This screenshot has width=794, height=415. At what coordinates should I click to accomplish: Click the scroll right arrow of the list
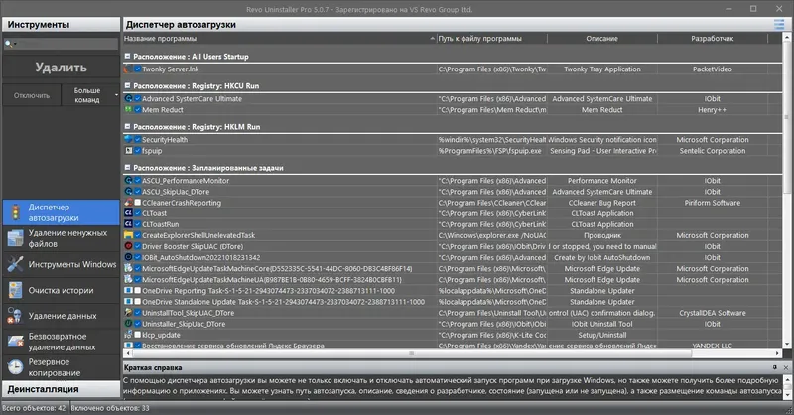[777, 353]
